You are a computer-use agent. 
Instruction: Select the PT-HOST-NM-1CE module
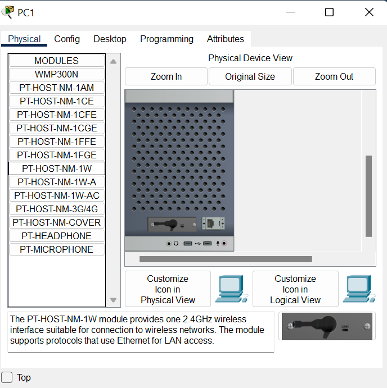(x=56, y=101)
